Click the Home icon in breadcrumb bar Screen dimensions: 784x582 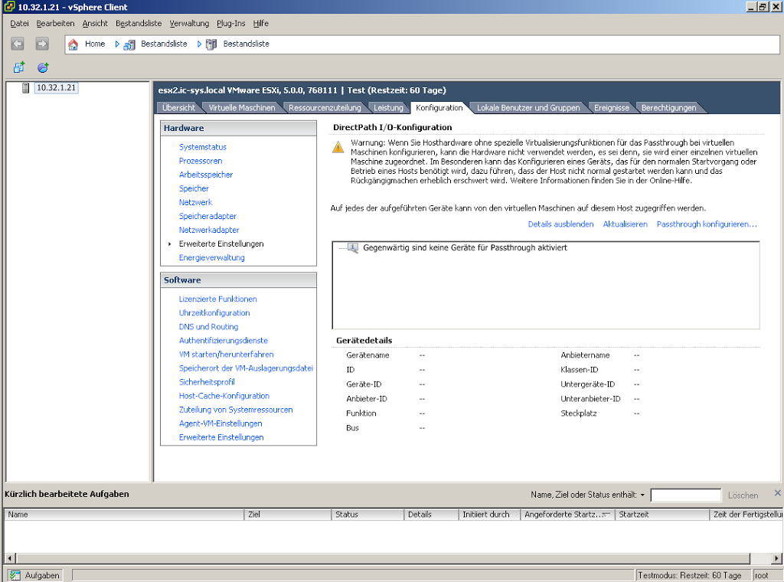tap(73, 44)
